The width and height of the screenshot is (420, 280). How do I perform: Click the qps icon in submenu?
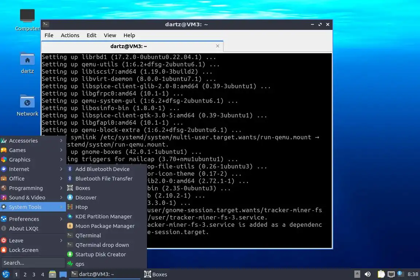tap(70, 264)
